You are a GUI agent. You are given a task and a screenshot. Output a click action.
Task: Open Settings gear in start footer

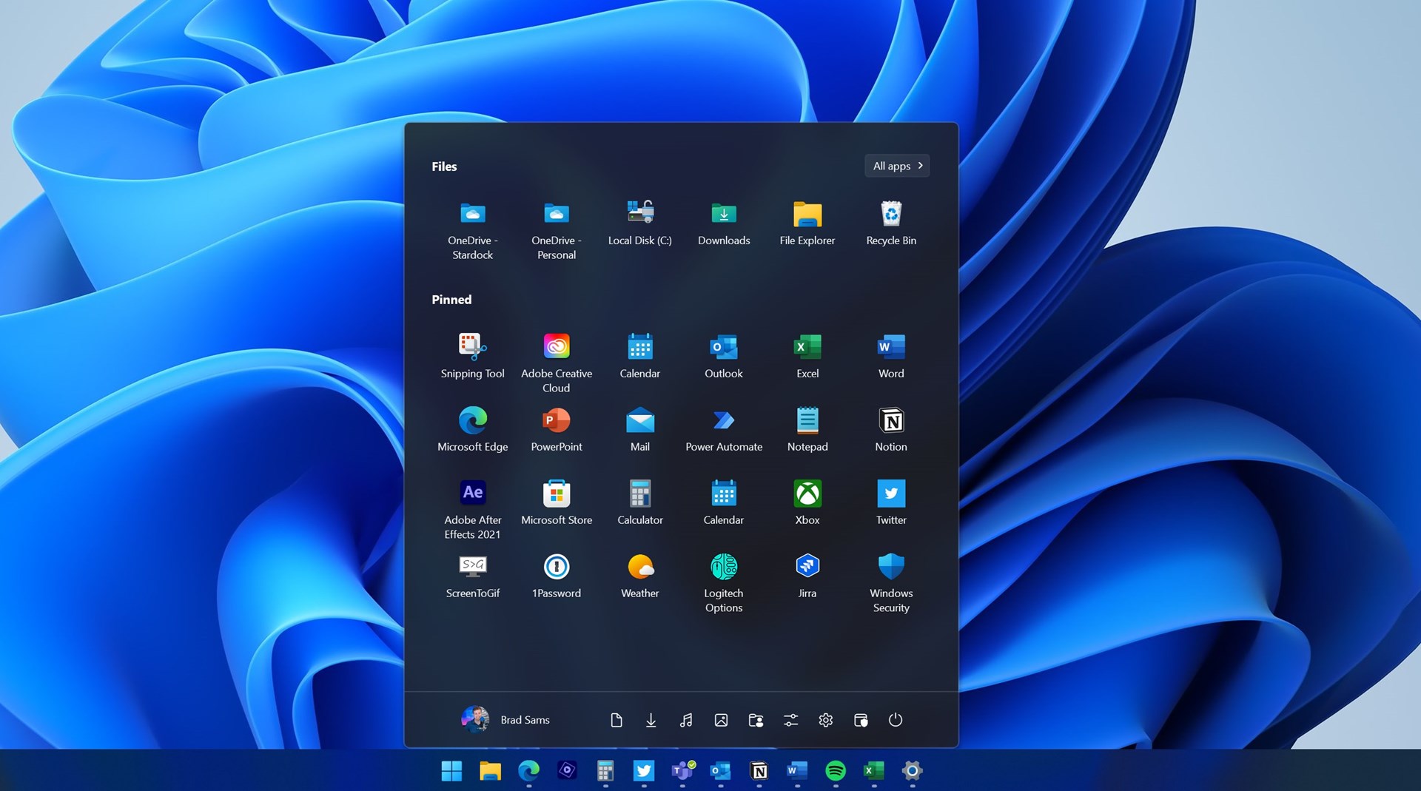(826, 720)
